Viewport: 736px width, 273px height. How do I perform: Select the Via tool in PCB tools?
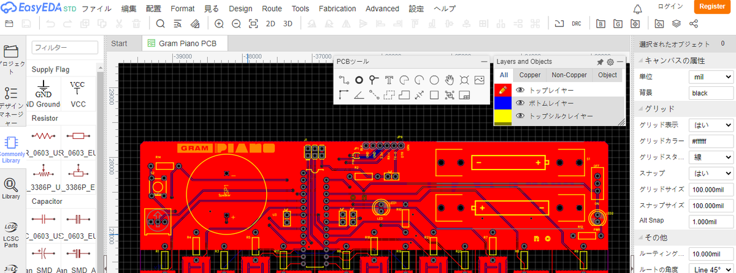(x=374, y=80)
